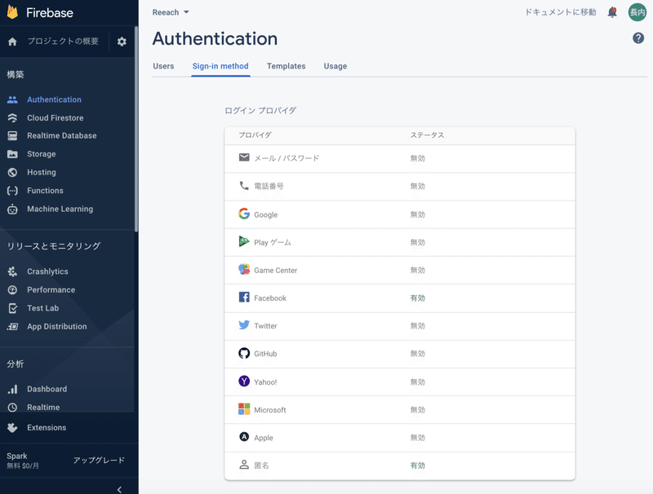Click the home icon beside プロジェクトの概要
This screenshot has width=653, height=494.
12,42
